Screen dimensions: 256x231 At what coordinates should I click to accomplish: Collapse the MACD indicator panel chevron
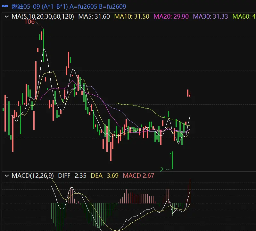click(x=6, y=175)
